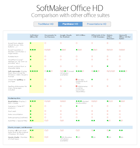
Task: Click Google Sheets red marker in Data grouping row
Action: (x=61, y=118)
